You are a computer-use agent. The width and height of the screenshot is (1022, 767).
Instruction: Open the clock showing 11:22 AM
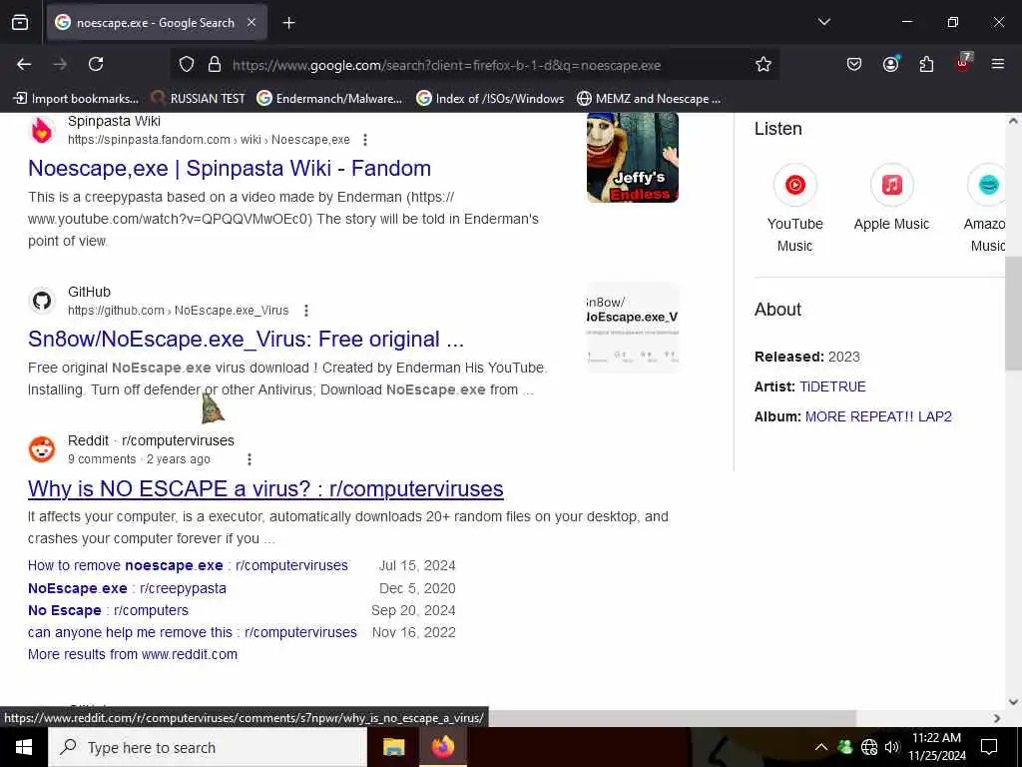click(936, 747)
